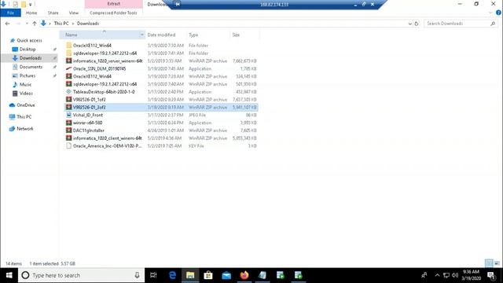Select the informatica_1020_server_winem-64t archive

point(161,61)
